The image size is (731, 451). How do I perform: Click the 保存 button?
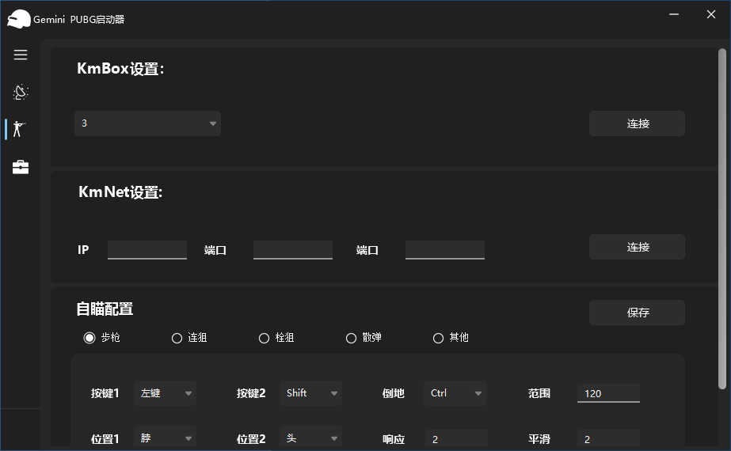[x=637, y=313]
